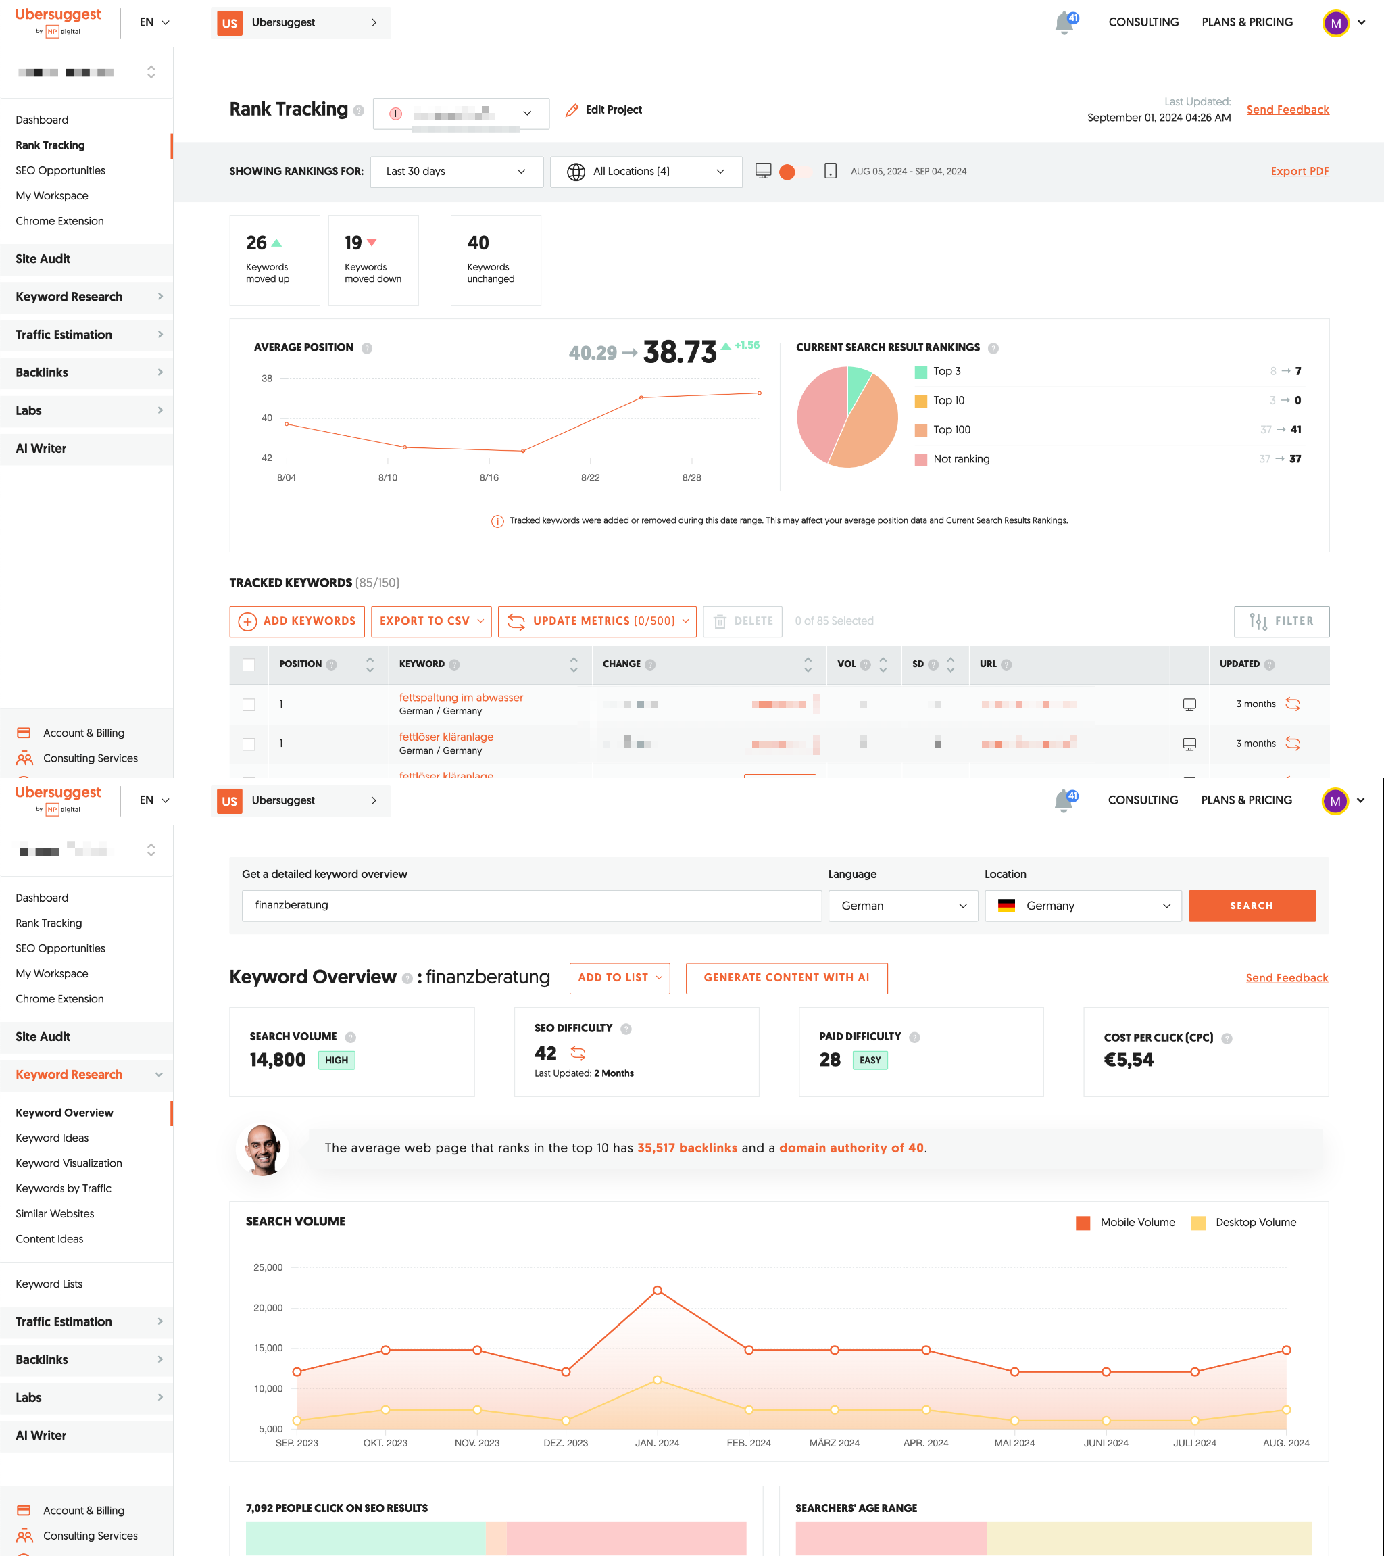Open the All Locations (4) dropdown

[645, 171]
